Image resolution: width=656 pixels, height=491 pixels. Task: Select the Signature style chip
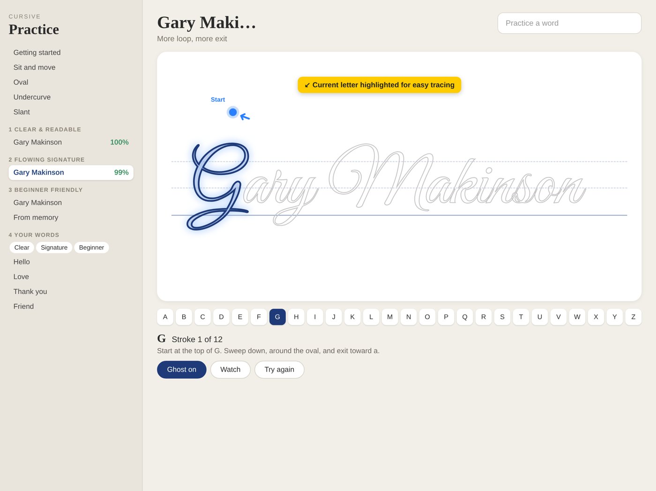pos(54,248)
